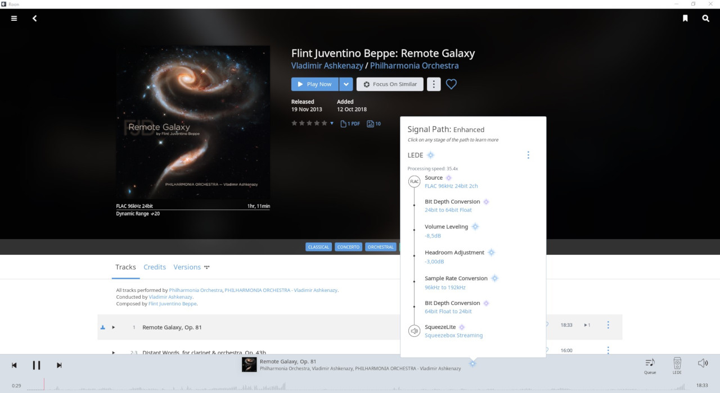Viewport: 720px width, 393px height.
Task: Click the Source stage label
Action: (434, 177)
